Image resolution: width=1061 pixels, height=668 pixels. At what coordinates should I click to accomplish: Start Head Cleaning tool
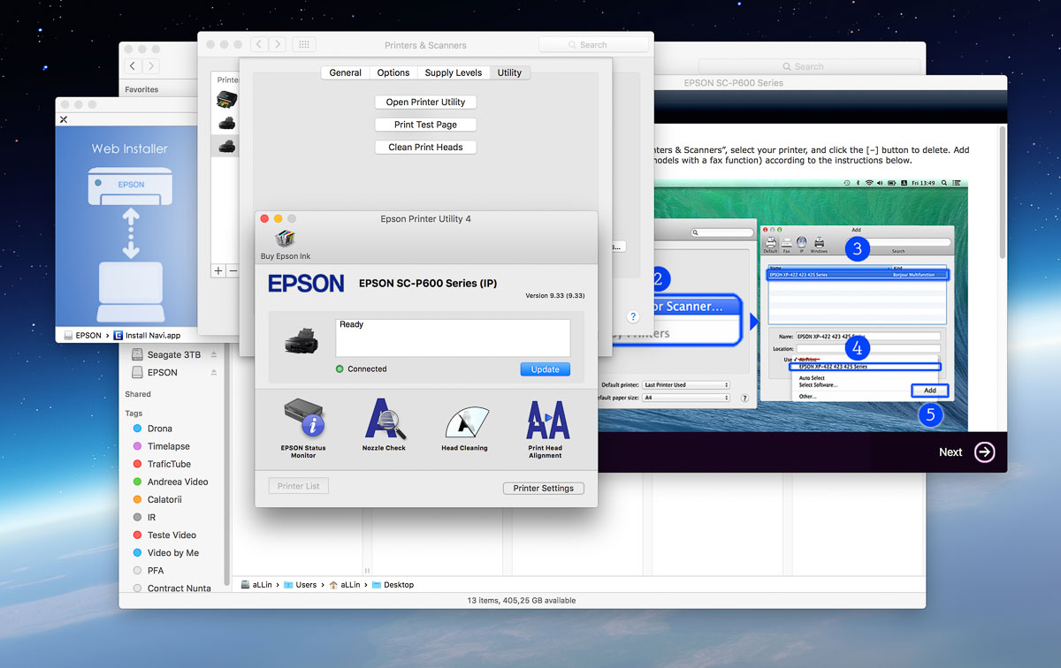click(464, 423)
